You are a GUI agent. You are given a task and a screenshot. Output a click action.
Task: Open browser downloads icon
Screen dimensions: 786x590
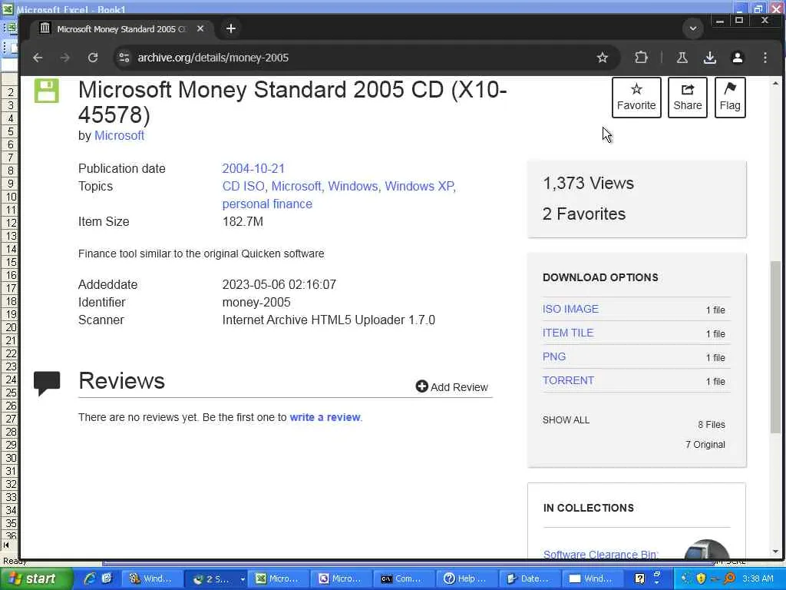pos(710,58)
